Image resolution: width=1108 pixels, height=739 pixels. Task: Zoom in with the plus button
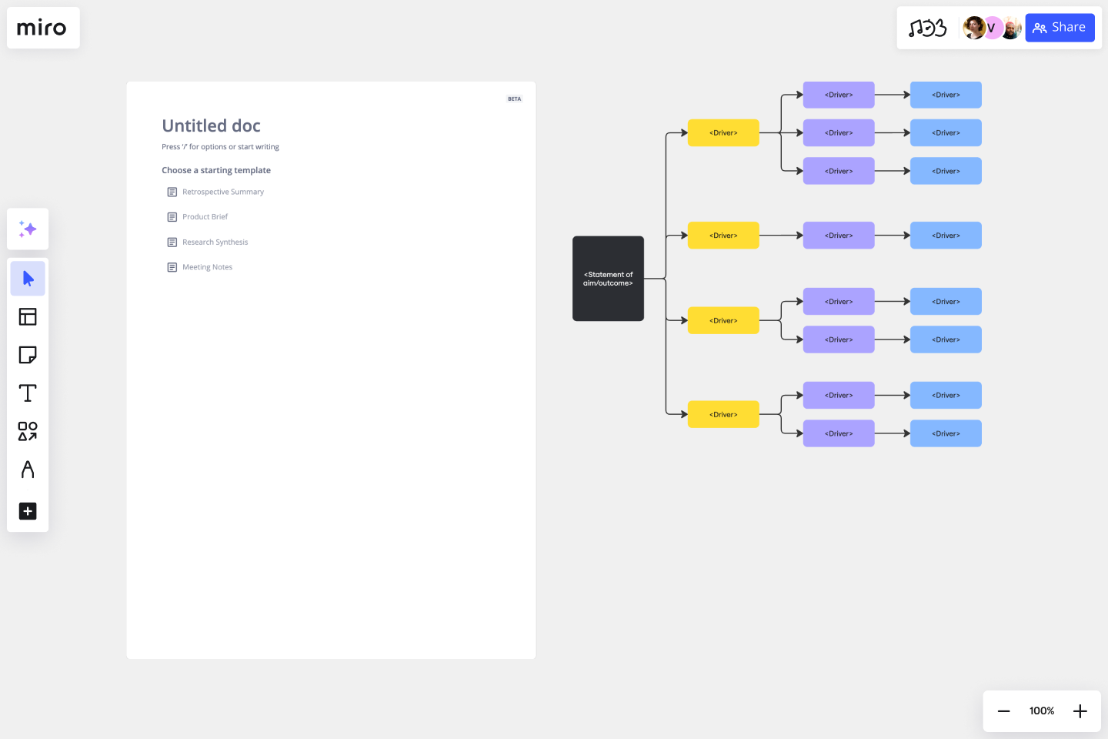click(x=1080, y=711)
